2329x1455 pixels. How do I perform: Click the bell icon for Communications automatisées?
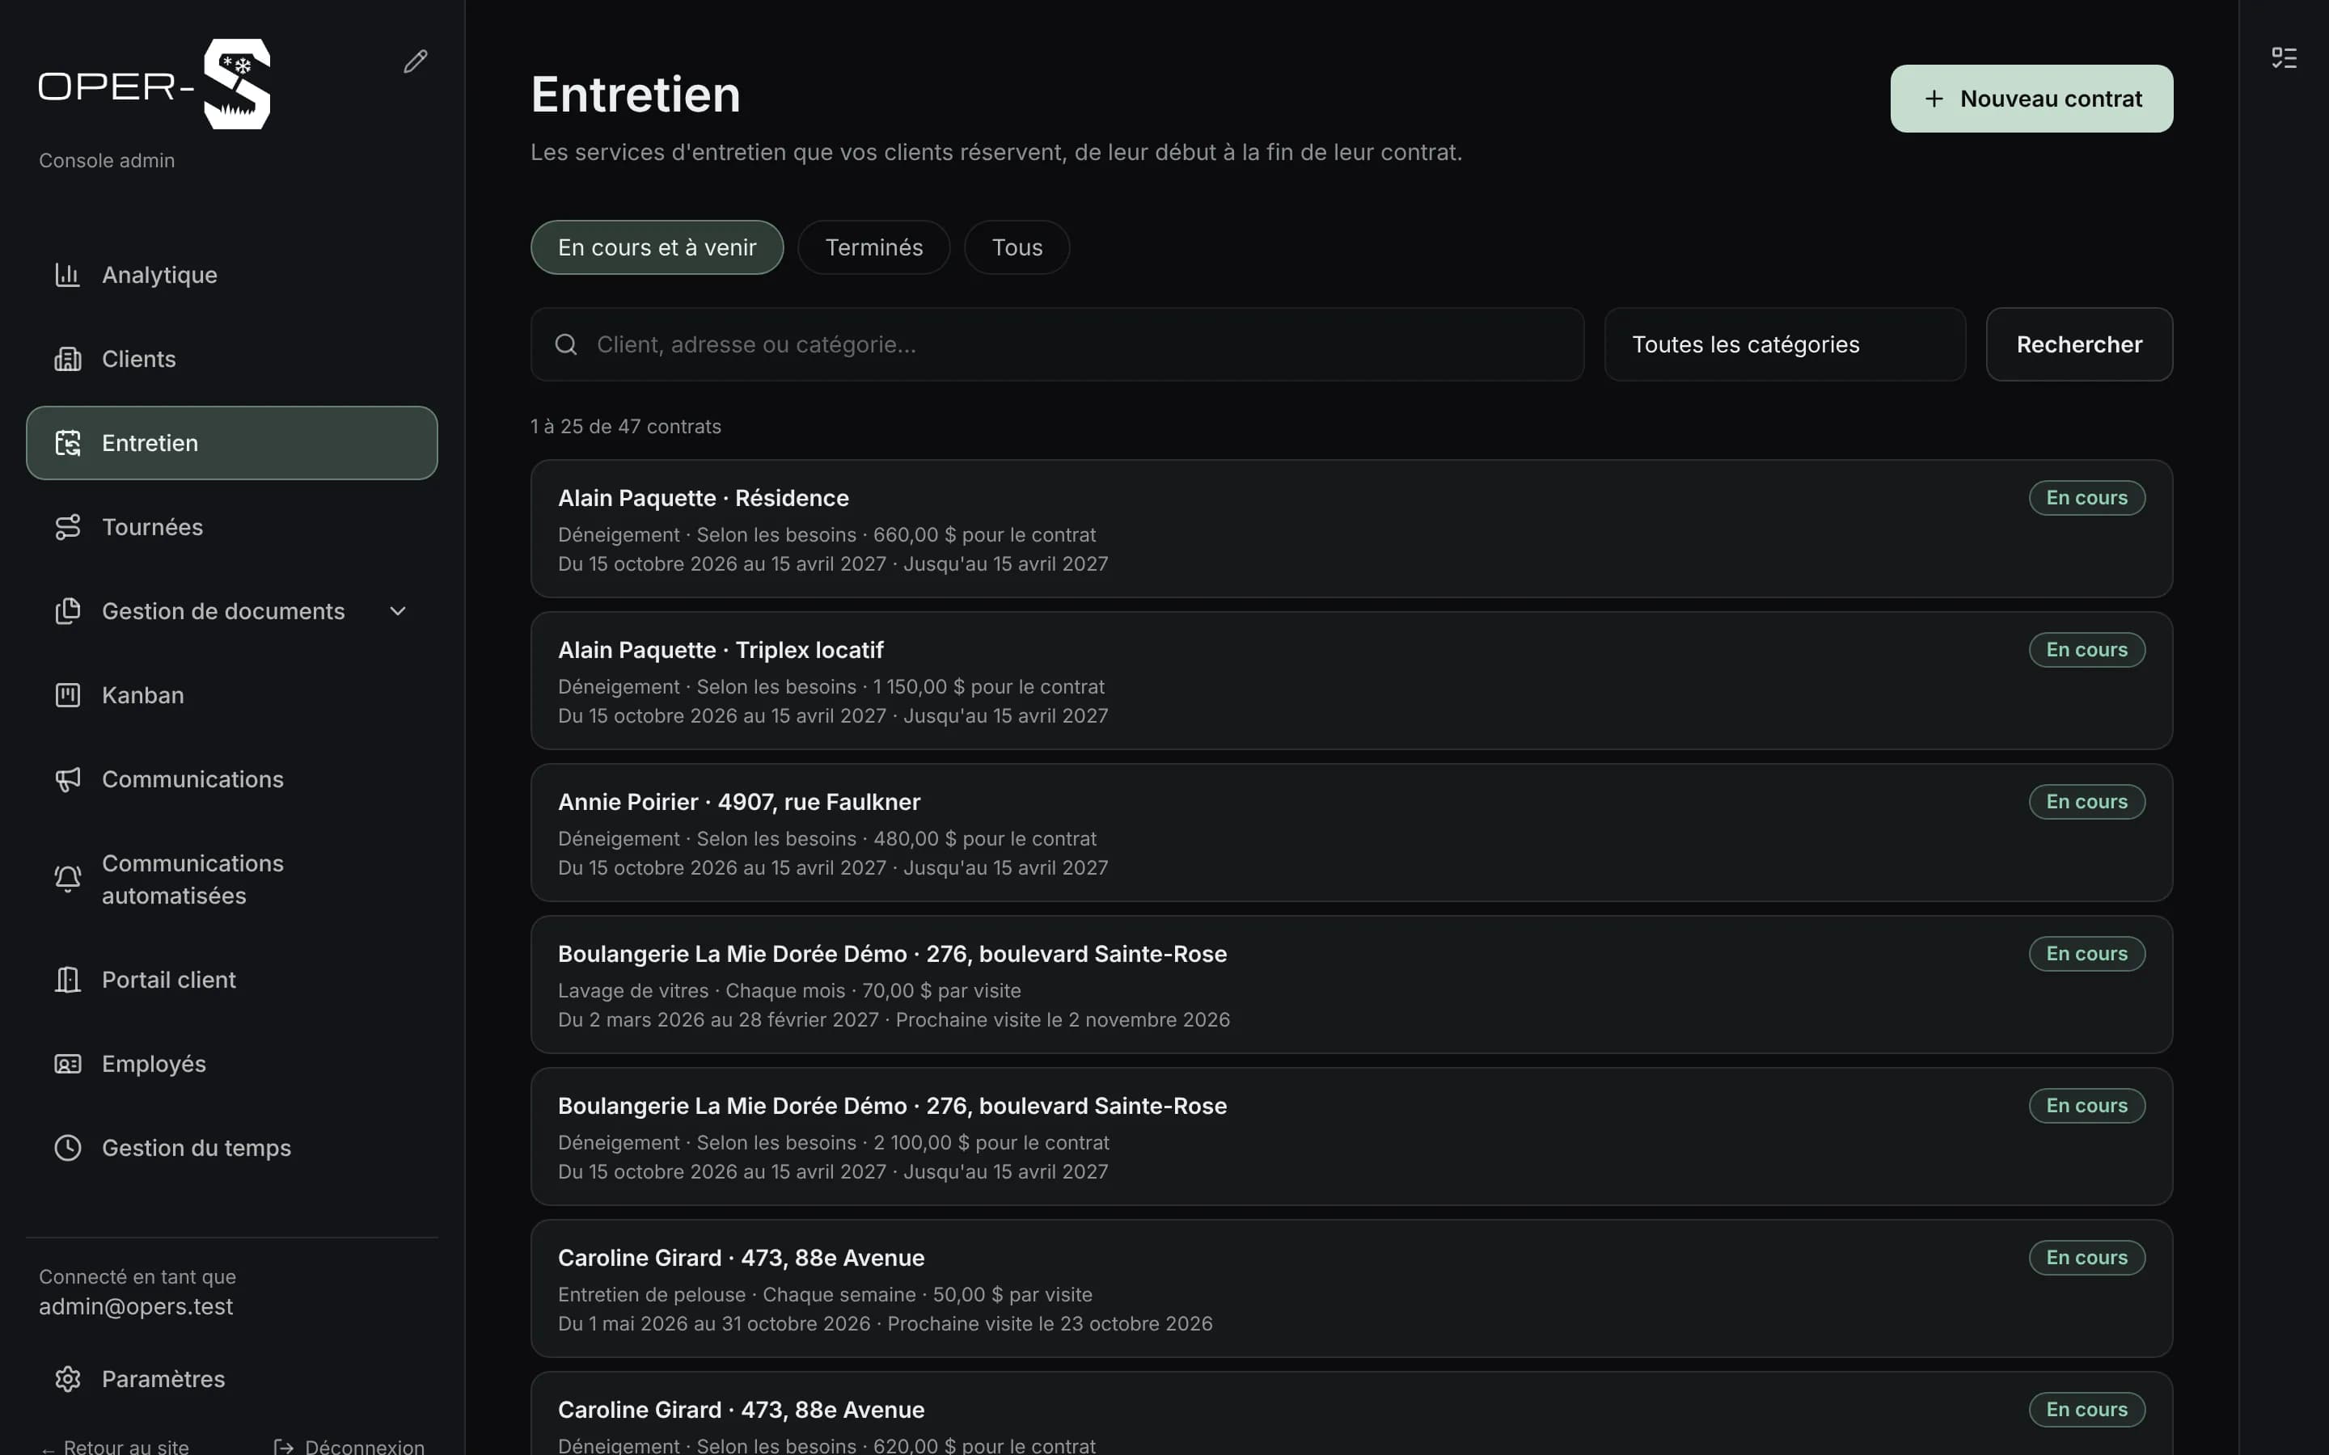tap(67, 879)
